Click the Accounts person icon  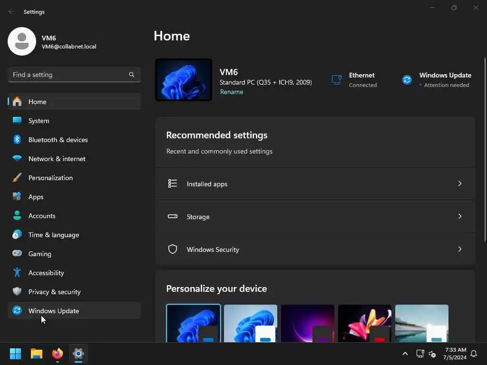pyautogui.click(x=17, y=215)
